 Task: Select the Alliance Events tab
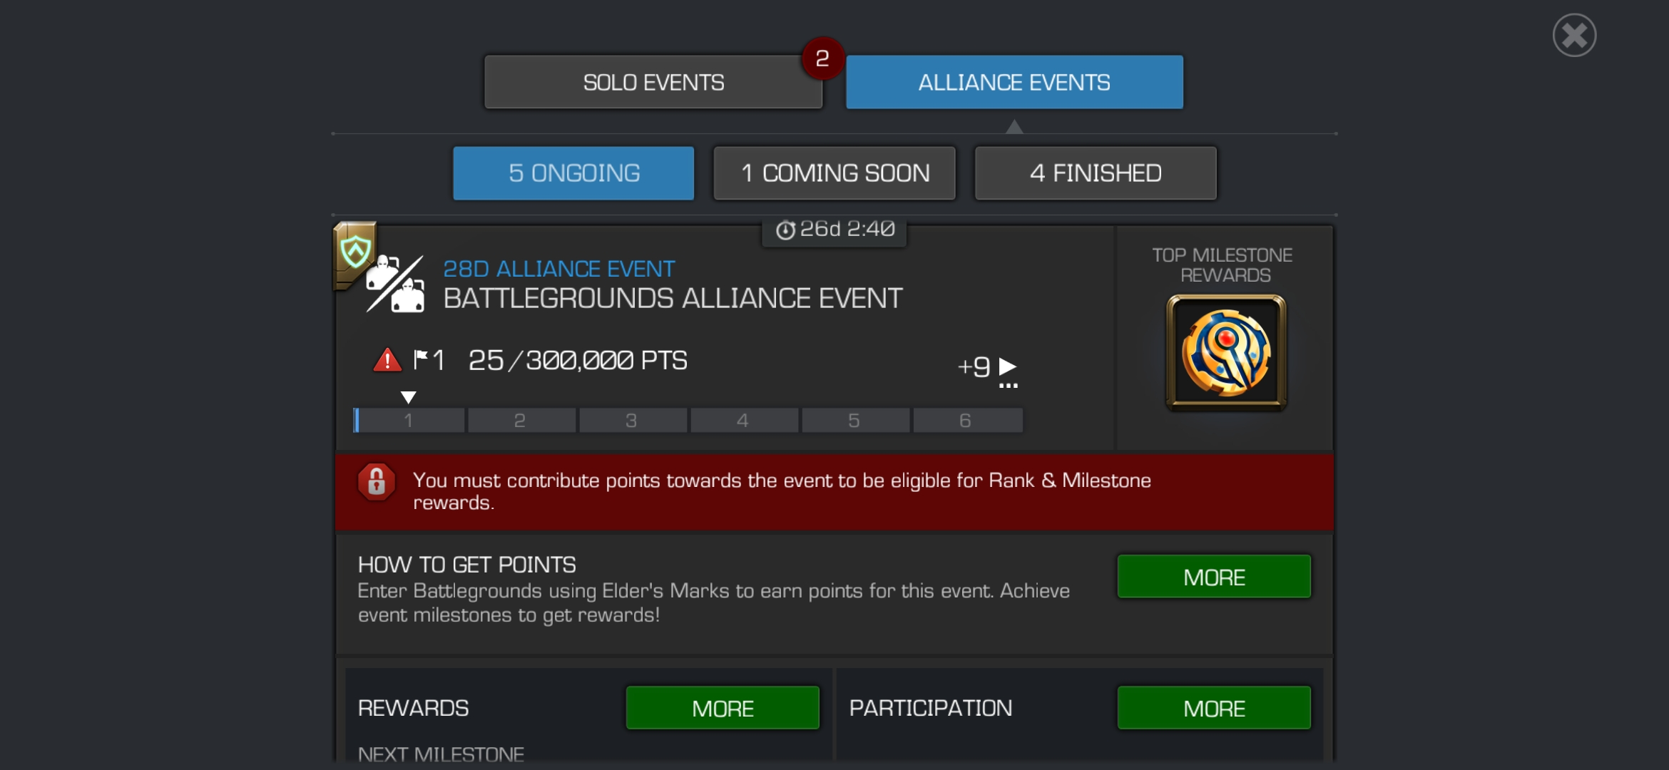coord(1014,82)
